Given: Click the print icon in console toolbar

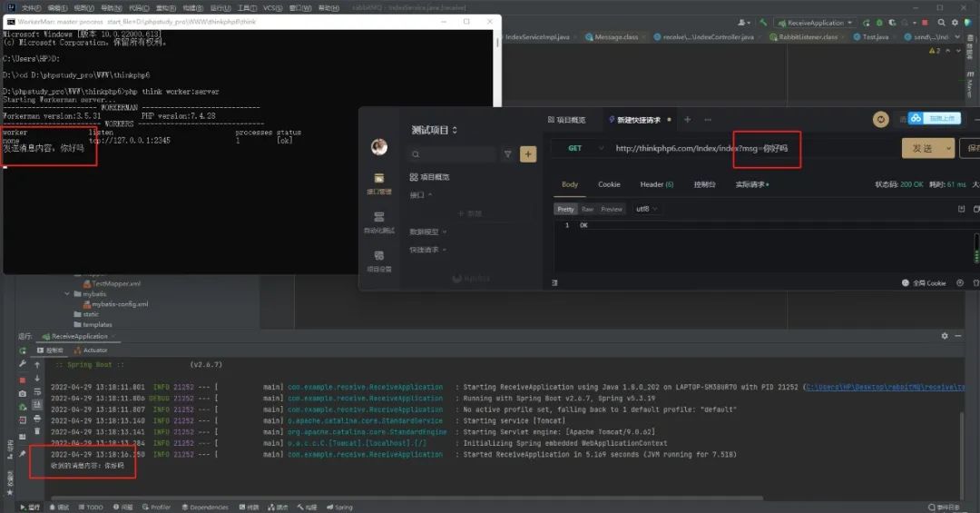Looking at the screenshot, I should pos(37,418).
